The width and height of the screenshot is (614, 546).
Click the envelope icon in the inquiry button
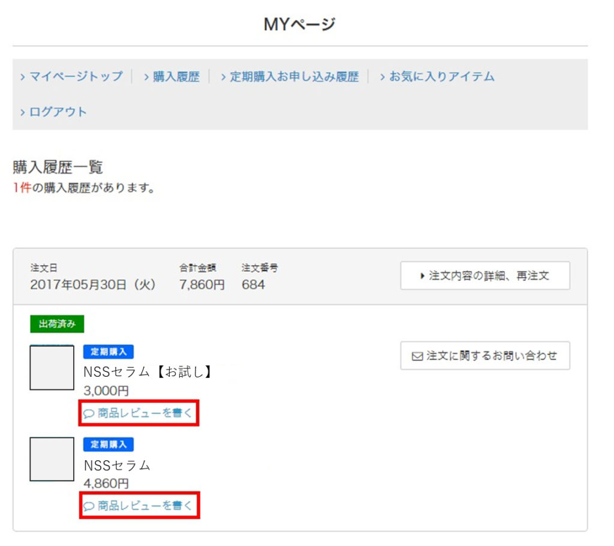pyautogui.click(x=417, y=356)
